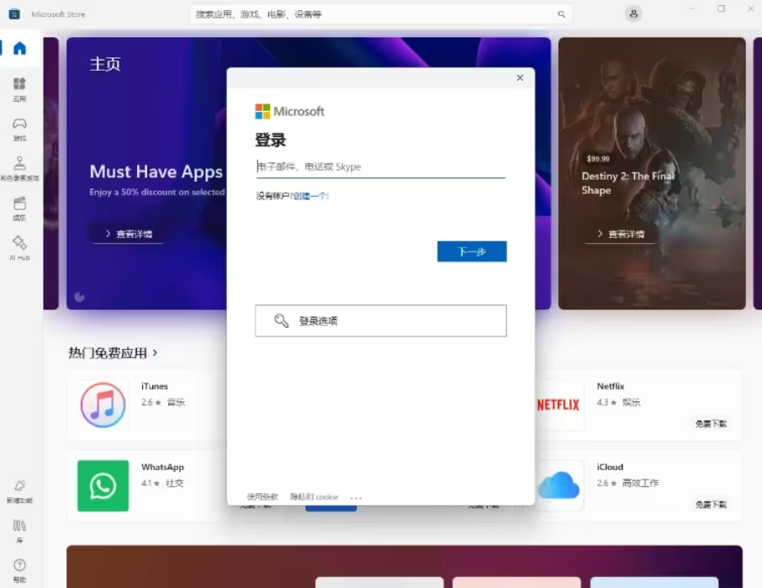The width and height of the screenshot is (762, 588).
Task: Click the Must Have Apps heading
Action: pyautogui.click(x=156, y=172)
